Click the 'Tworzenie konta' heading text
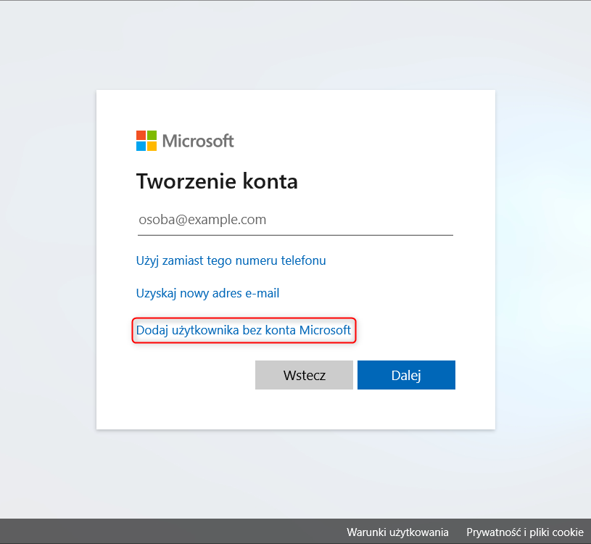This screenshot has height=544, width=591. [x=217, y=181]
